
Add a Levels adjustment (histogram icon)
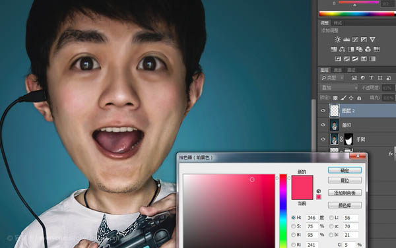(346, 40)
